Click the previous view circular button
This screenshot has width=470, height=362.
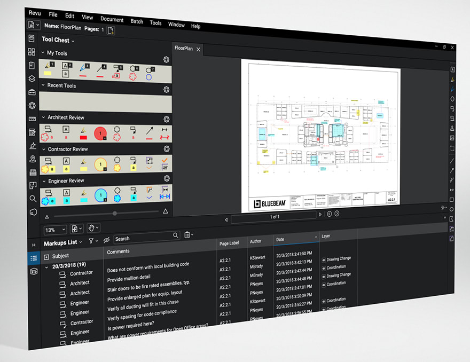330,214
